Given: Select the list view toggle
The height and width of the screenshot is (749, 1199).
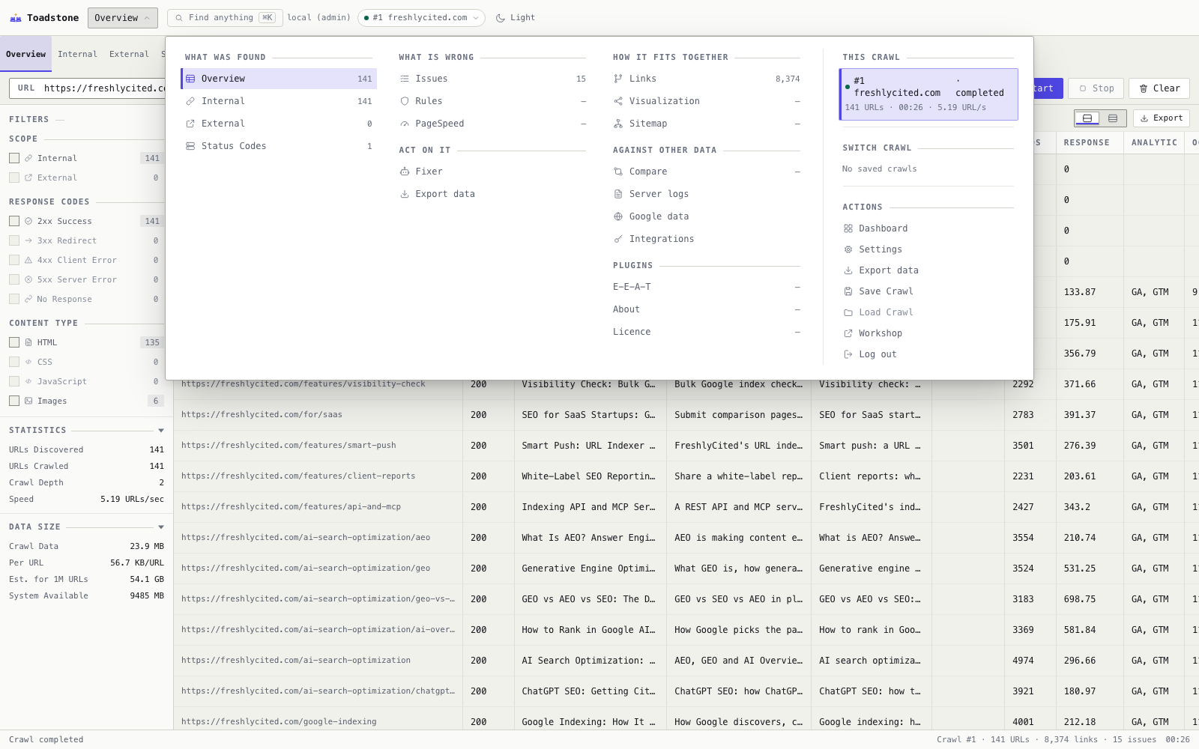Looking at the screenshot, I should 1113,118.
